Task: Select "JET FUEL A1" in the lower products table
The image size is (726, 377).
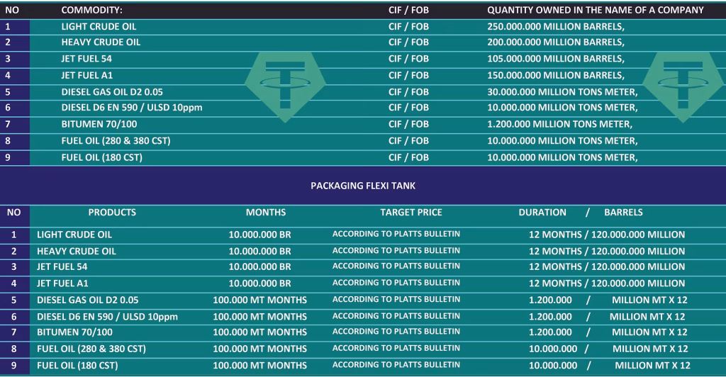Action: pyautogui.click(x=63, y=283)
